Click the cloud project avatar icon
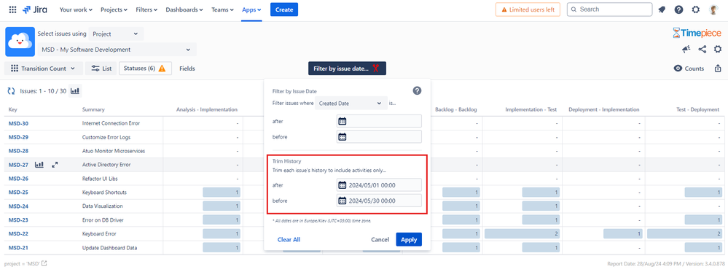 (x=20, y=42)
